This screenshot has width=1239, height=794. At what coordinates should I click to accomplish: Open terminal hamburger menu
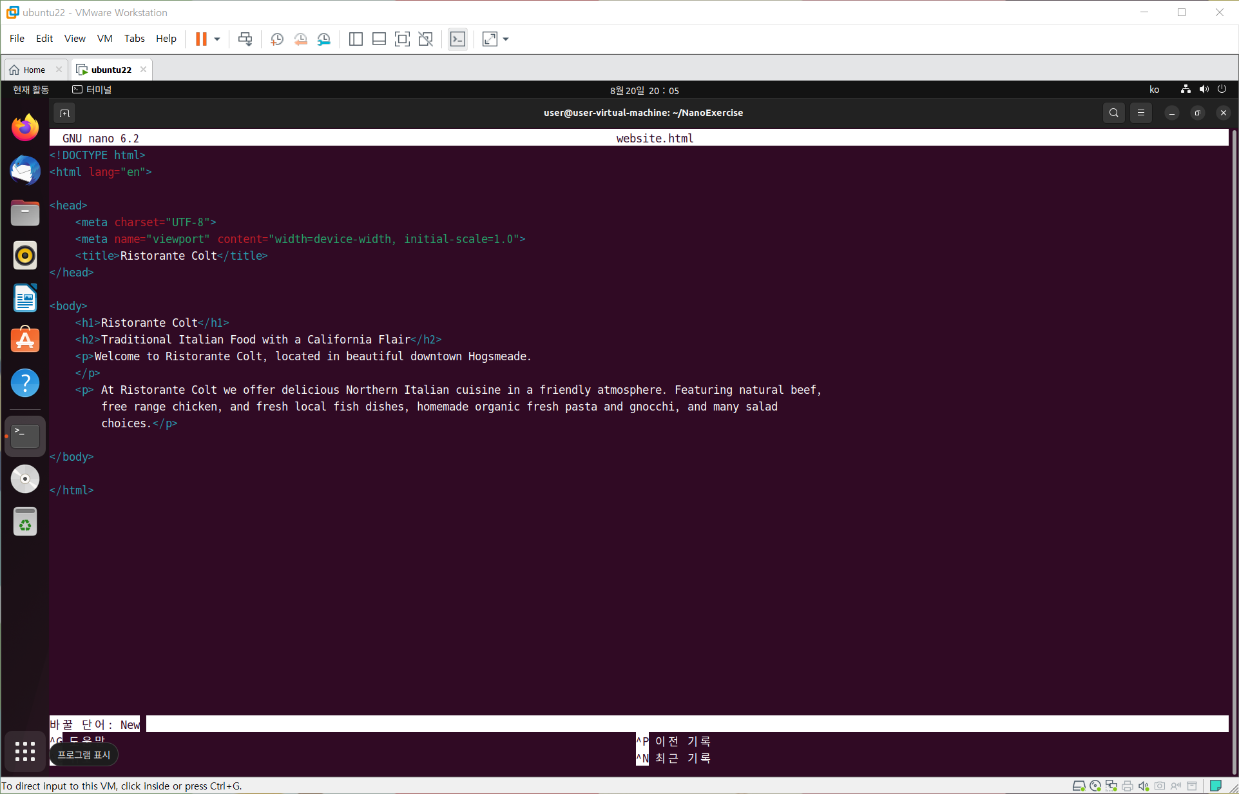click(1140, 113)
